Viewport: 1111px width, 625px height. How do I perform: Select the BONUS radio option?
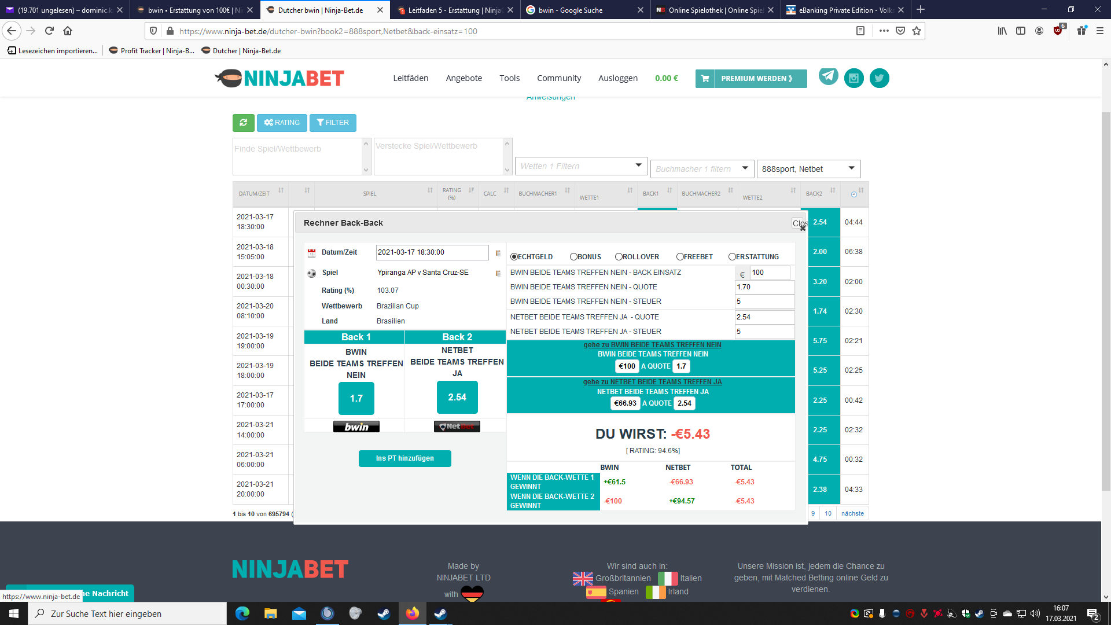click(573, 257)
